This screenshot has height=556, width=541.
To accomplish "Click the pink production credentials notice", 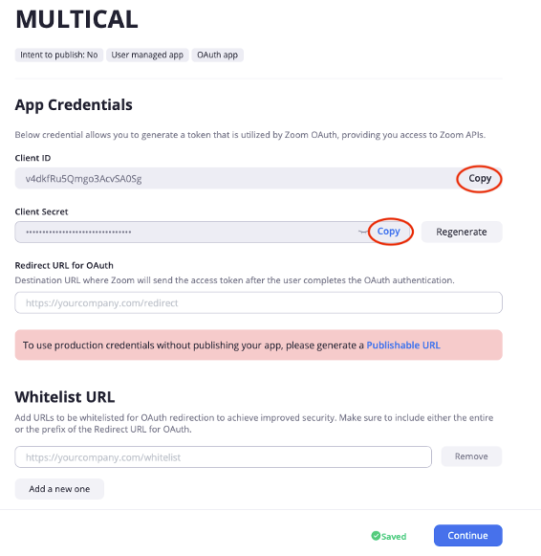I will [x=258, y=345].
